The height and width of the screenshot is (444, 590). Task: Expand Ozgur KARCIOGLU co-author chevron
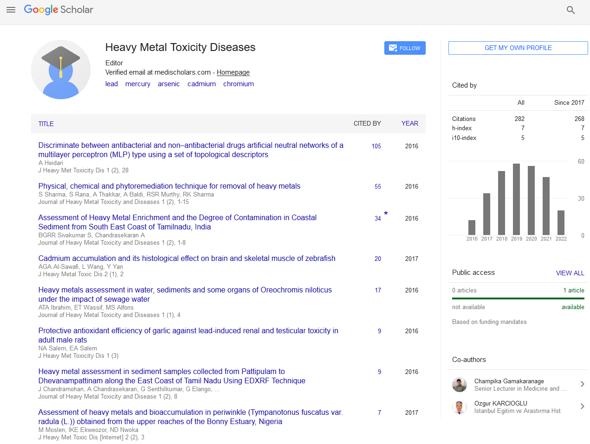click(582, 406)
